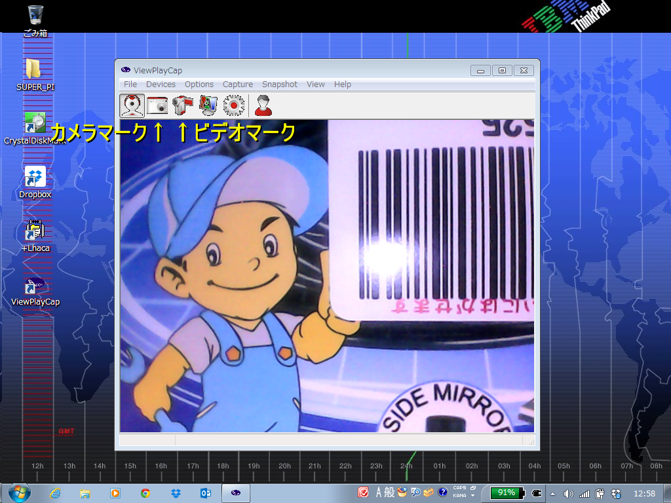Open the volume speaker tray icon
This screenshot has height=503, width=671.
coord(568,494)
